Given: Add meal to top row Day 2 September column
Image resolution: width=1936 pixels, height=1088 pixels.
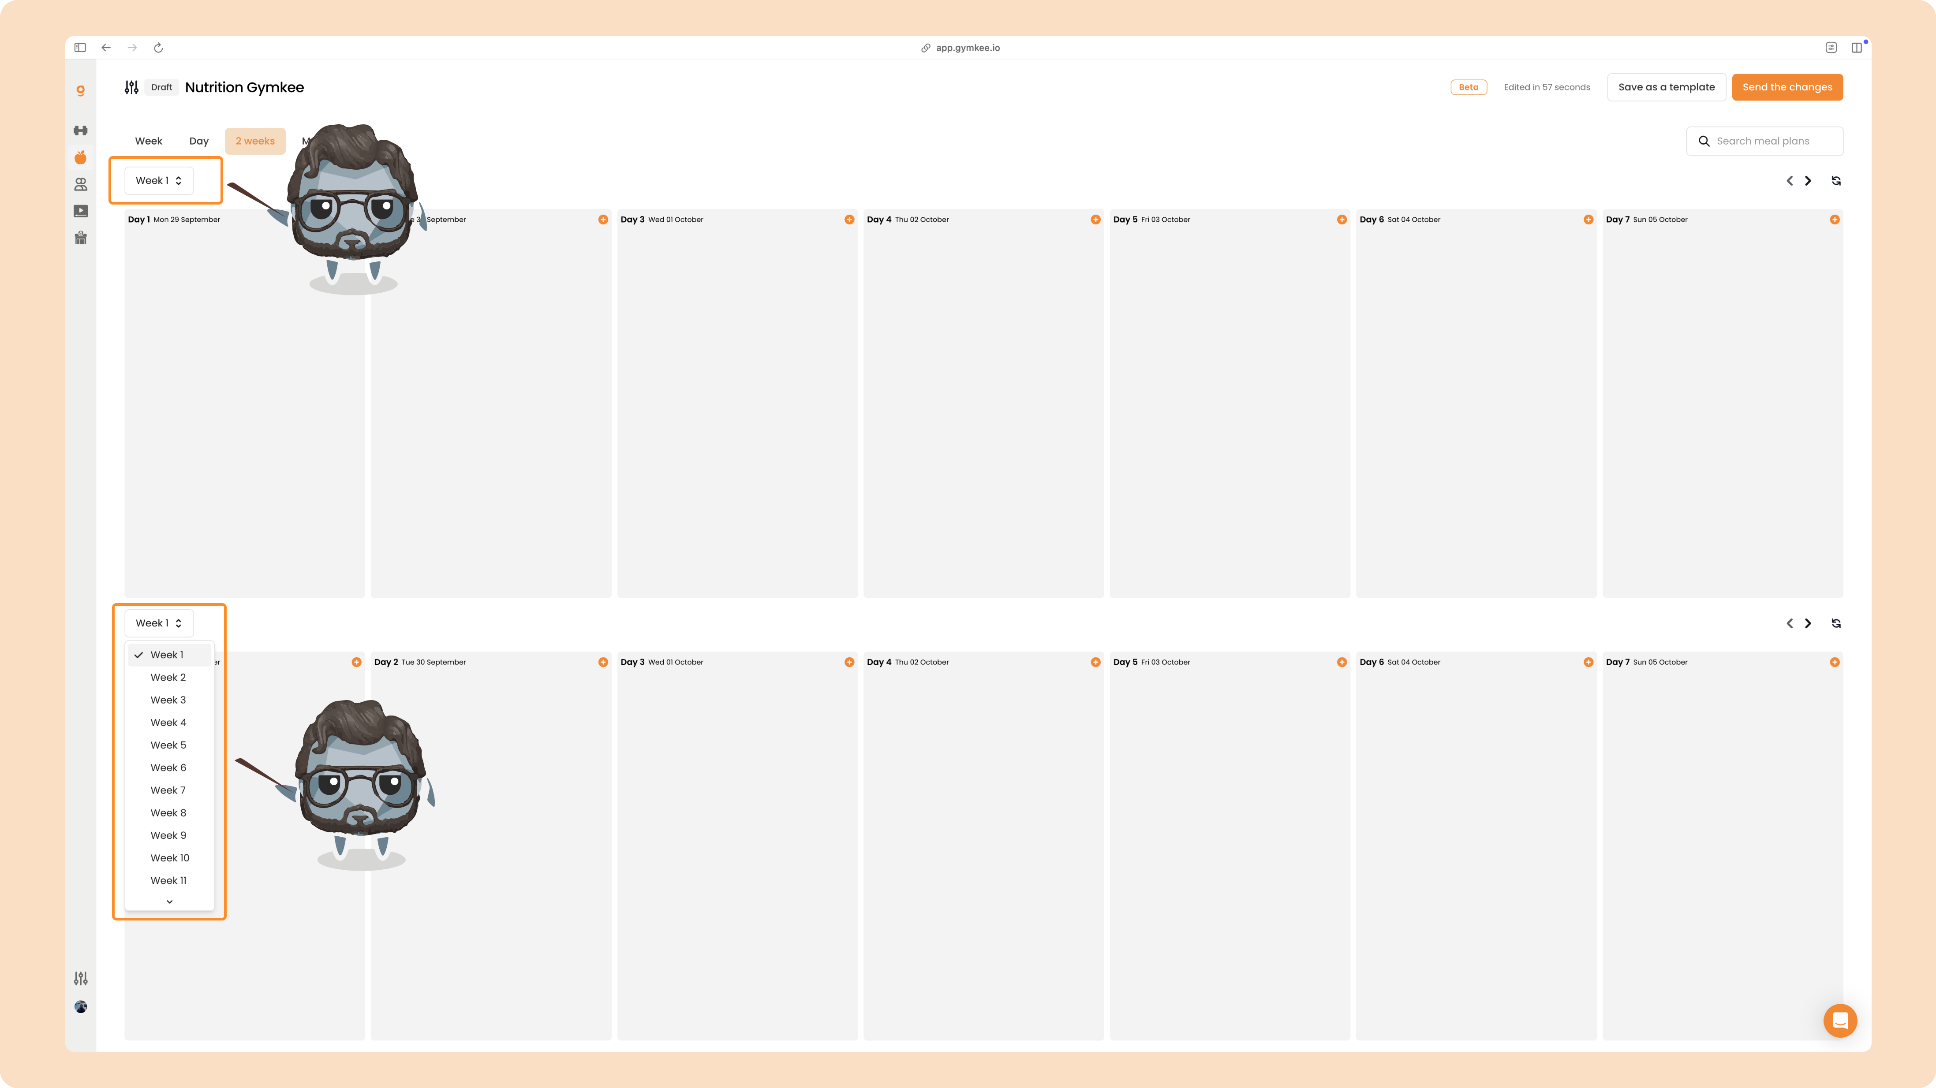Looking at the screenshot, I should (x=603, y=220).
